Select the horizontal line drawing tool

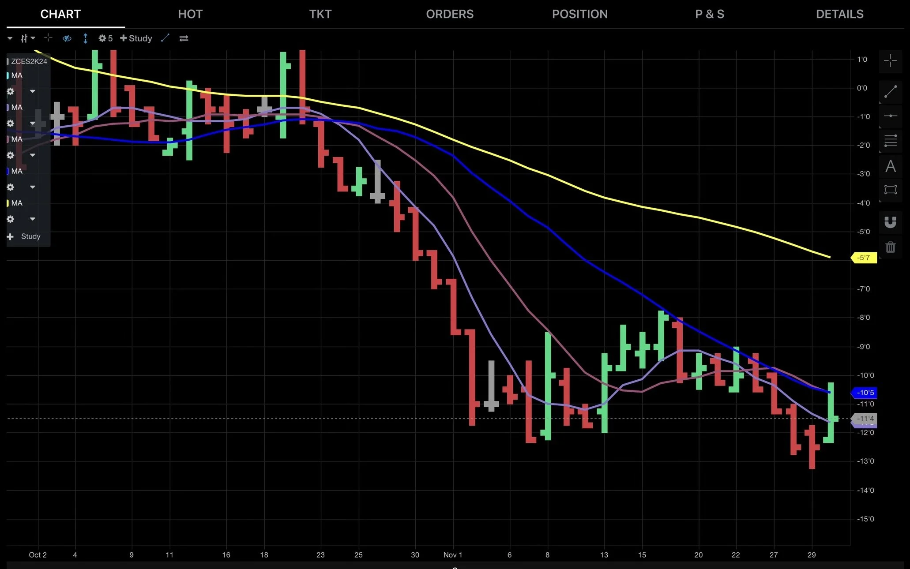tap(890, 116)
